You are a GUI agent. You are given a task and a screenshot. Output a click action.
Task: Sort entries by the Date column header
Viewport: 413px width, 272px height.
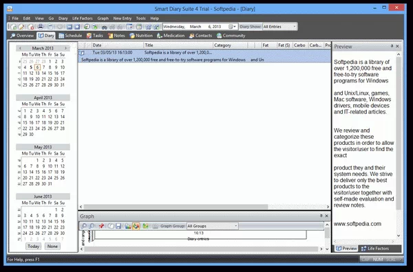(x=118, y=45)
